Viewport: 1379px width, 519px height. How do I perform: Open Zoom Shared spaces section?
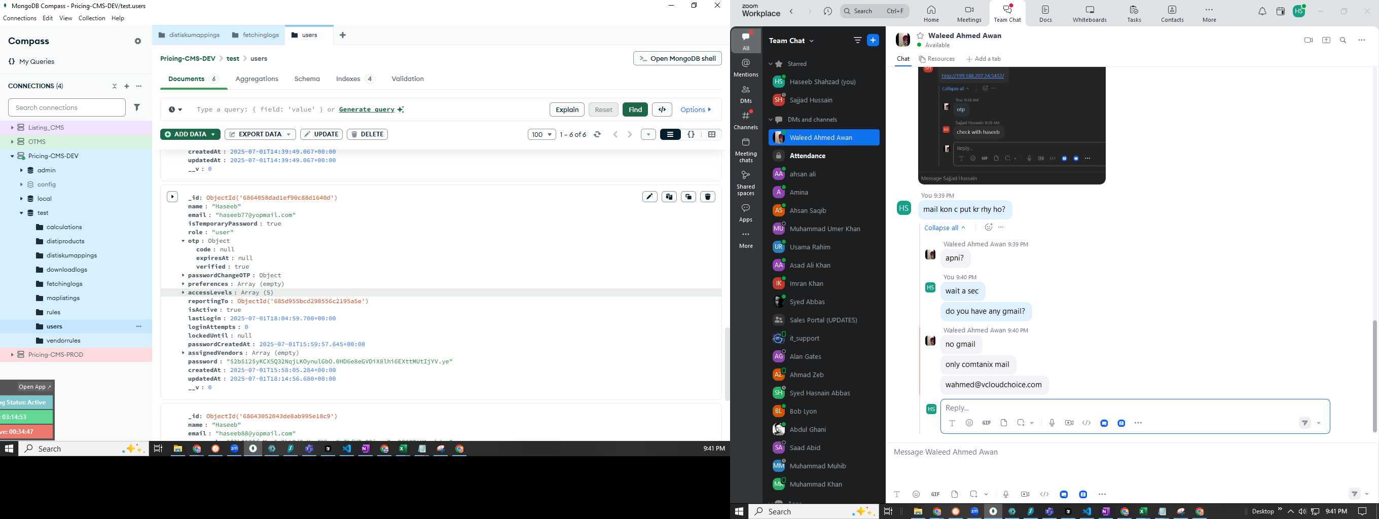[746, 183]
